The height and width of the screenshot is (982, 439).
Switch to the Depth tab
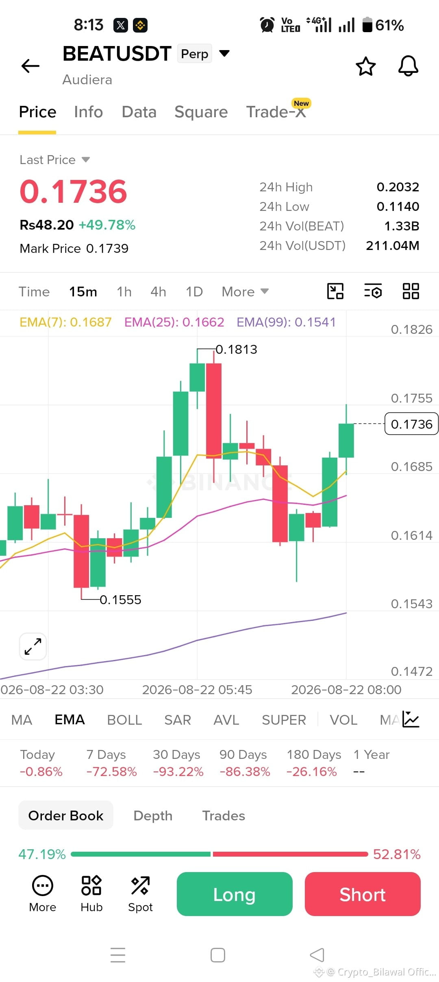(x=153, y=815)
